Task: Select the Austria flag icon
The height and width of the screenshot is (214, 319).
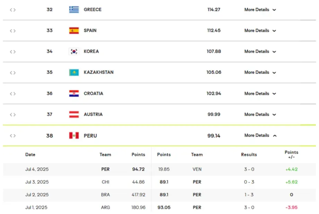Action: [x=74, y=114]
